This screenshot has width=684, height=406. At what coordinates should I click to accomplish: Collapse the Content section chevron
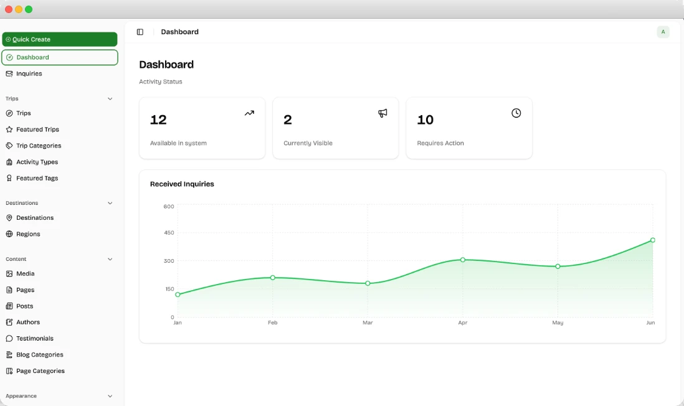tap(110, 259)
